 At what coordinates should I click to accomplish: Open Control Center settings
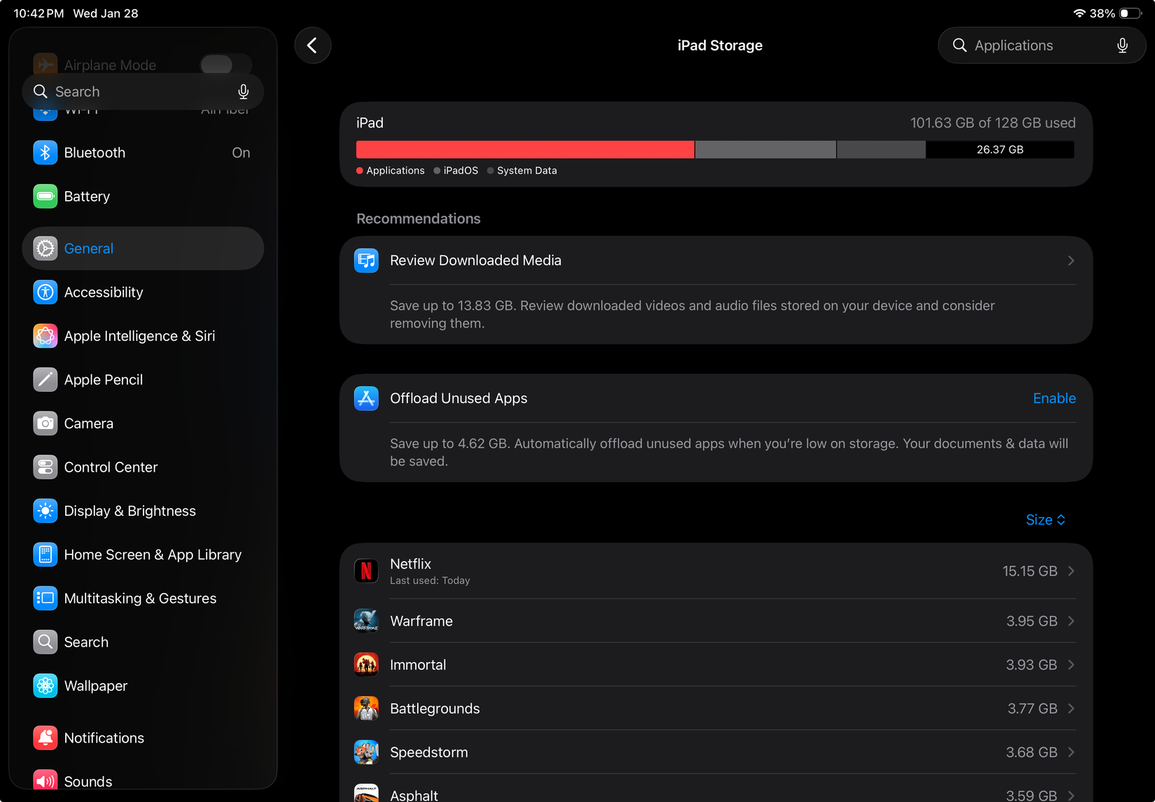click(111, 467)
